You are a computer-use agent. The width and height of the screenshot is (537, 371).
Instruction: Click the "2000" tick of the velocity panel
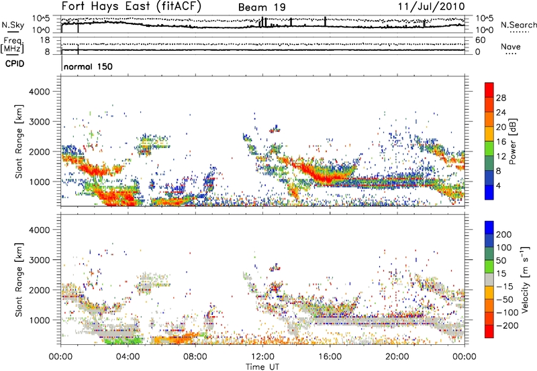[x=40, y=290]
